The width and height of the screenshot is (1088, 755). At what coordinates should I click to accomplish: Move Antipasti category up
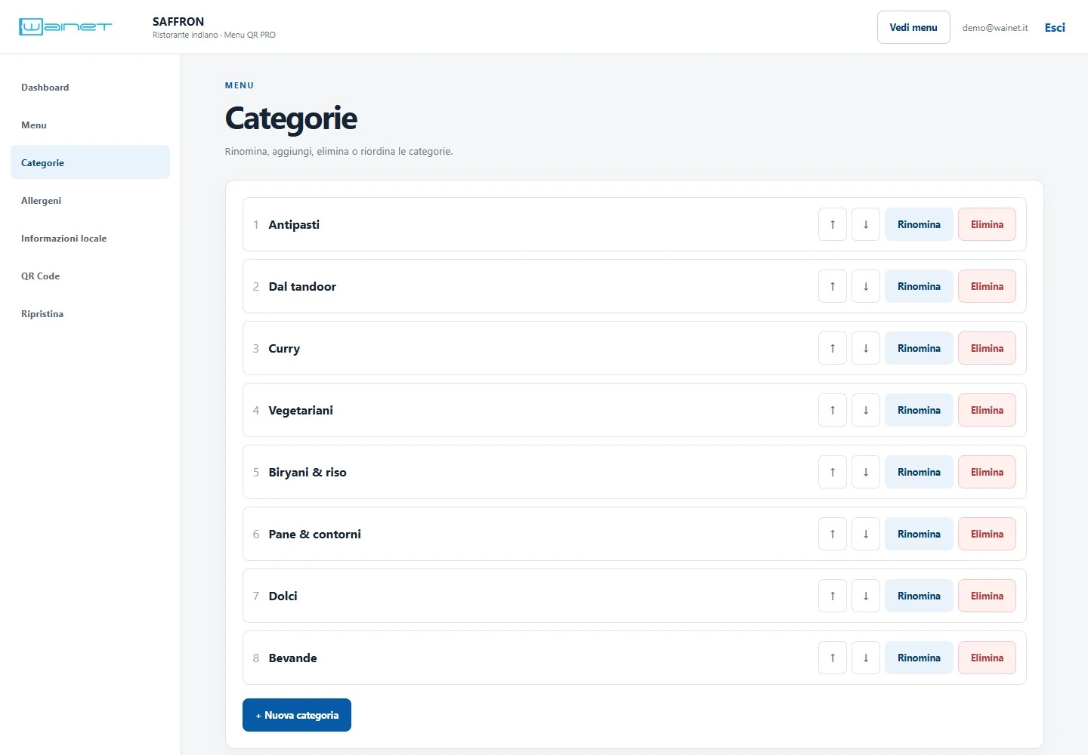click(x=833, y=224)
